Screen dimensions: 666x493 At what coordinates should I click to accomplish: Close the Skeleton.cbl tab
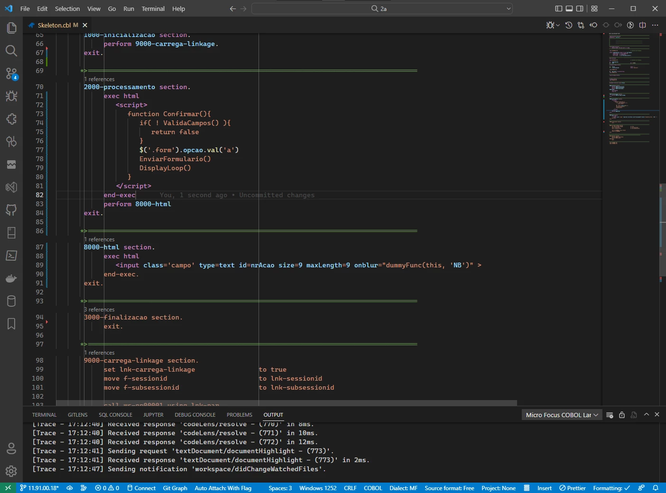[85, 25]
